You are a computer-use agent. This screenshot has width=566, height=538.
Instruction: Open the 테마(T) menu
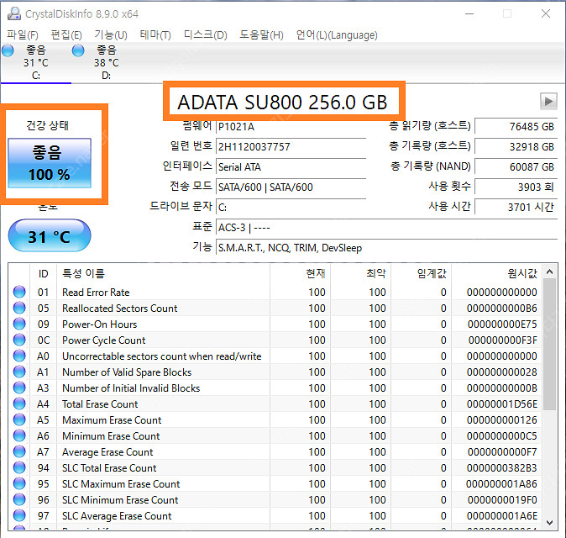point(155,35)
